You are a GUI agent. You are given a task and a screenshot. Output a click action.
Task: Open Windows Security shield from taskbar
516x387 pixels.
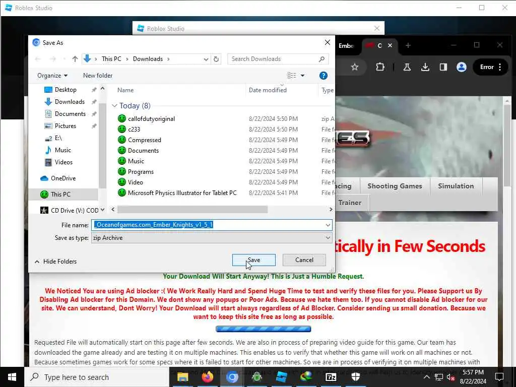click(355, 377)
